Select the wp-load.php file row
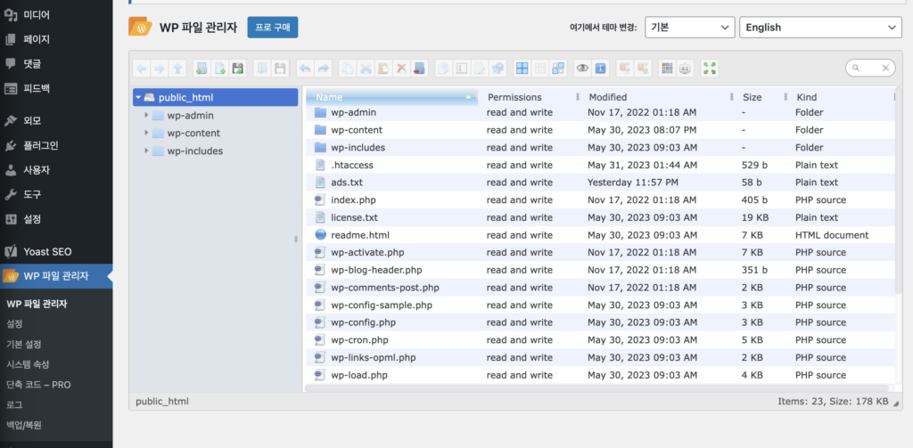Viewport: 913px width, 448px height. click(601, 375)
